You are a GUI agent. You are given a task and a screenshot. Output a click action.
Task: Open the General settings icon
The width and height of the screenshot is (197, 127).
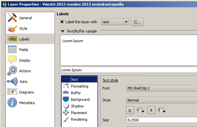point(12,18)
